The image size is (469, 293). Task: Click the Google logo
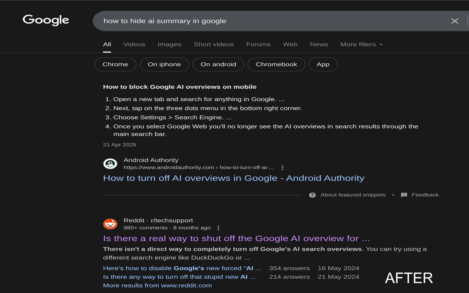coord(46,20)
